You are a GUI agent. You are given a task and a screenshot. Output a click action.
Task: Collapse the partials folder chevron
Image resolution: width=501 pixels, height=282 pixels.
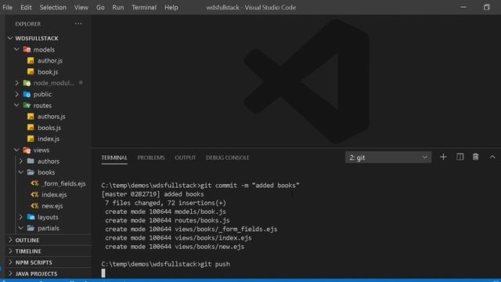point(21,228)
